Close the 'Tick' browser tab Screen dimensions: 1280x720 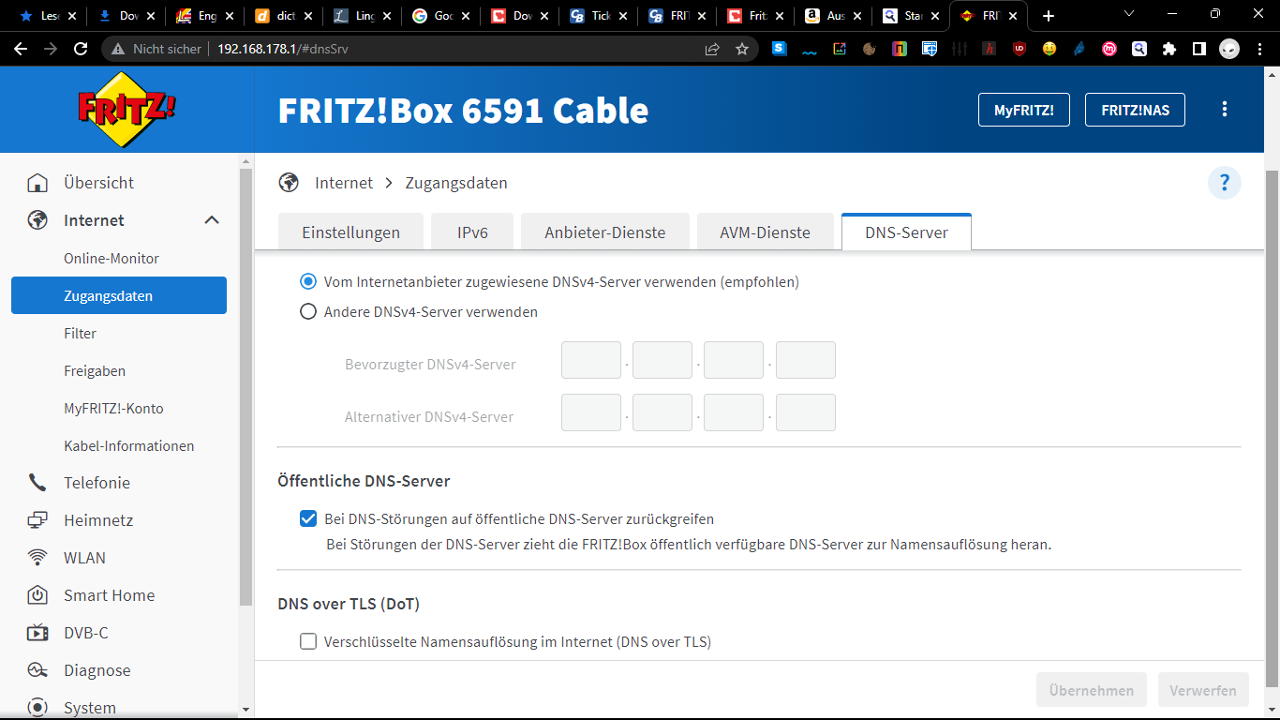[622, 16]
